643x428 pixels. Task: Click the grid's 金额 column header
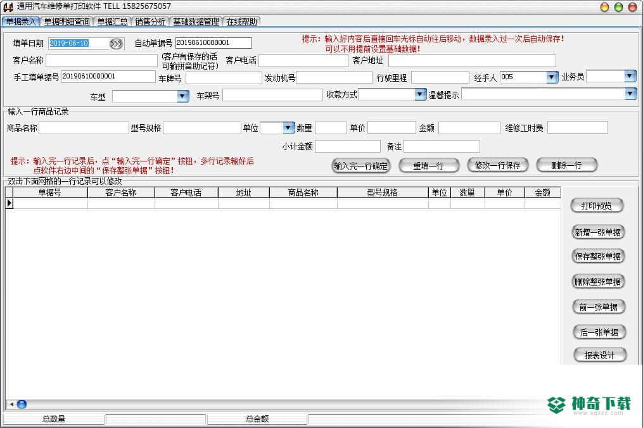[543, 192]
